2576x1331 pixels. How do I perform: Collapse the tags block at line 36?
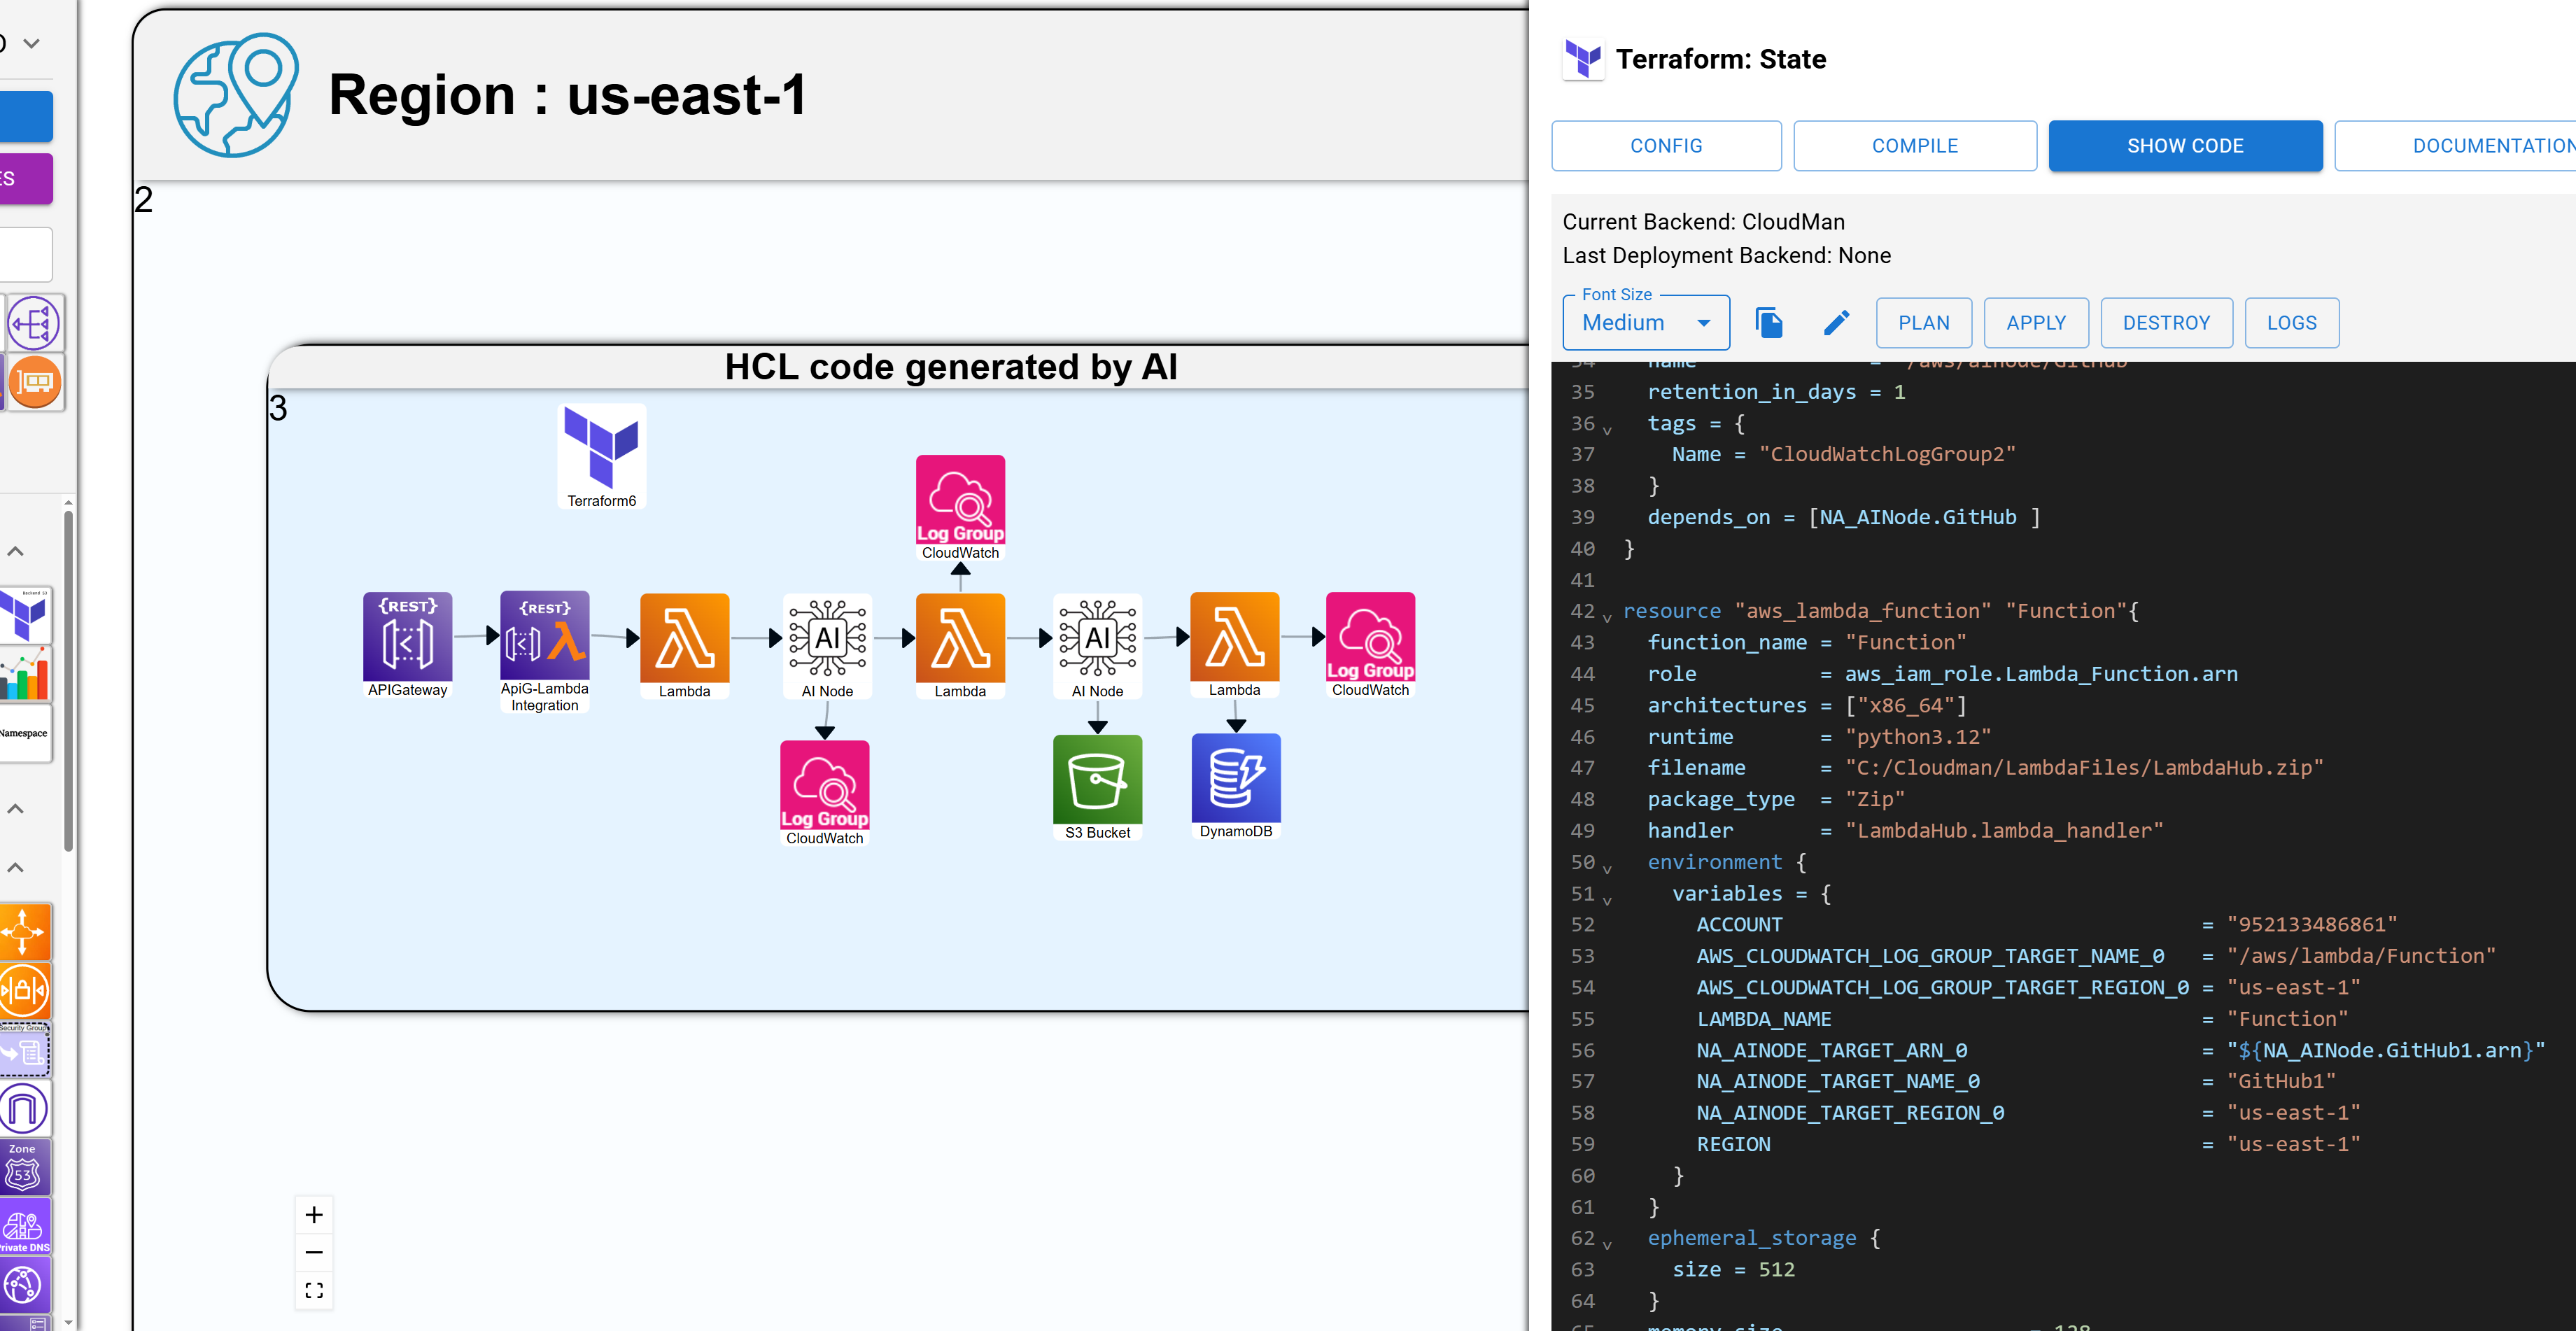pyautogui.click(x=1607, y=430)
